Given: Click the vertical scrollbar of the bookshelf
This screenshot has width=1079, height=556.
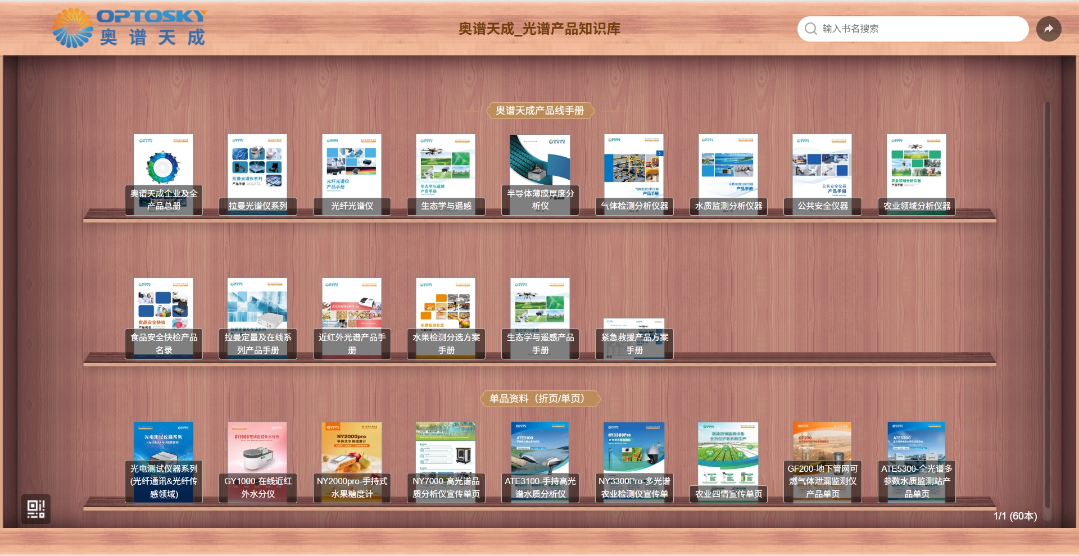Looking at the screenshot, I should click(x=1047, y=306).
